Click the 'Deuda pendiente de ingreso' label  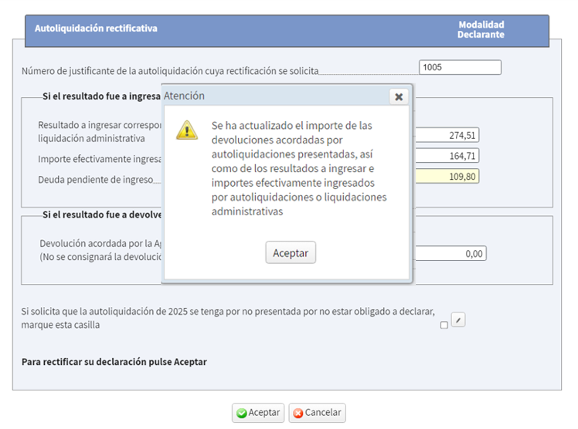pyautogui.click(x=94, y=180)
